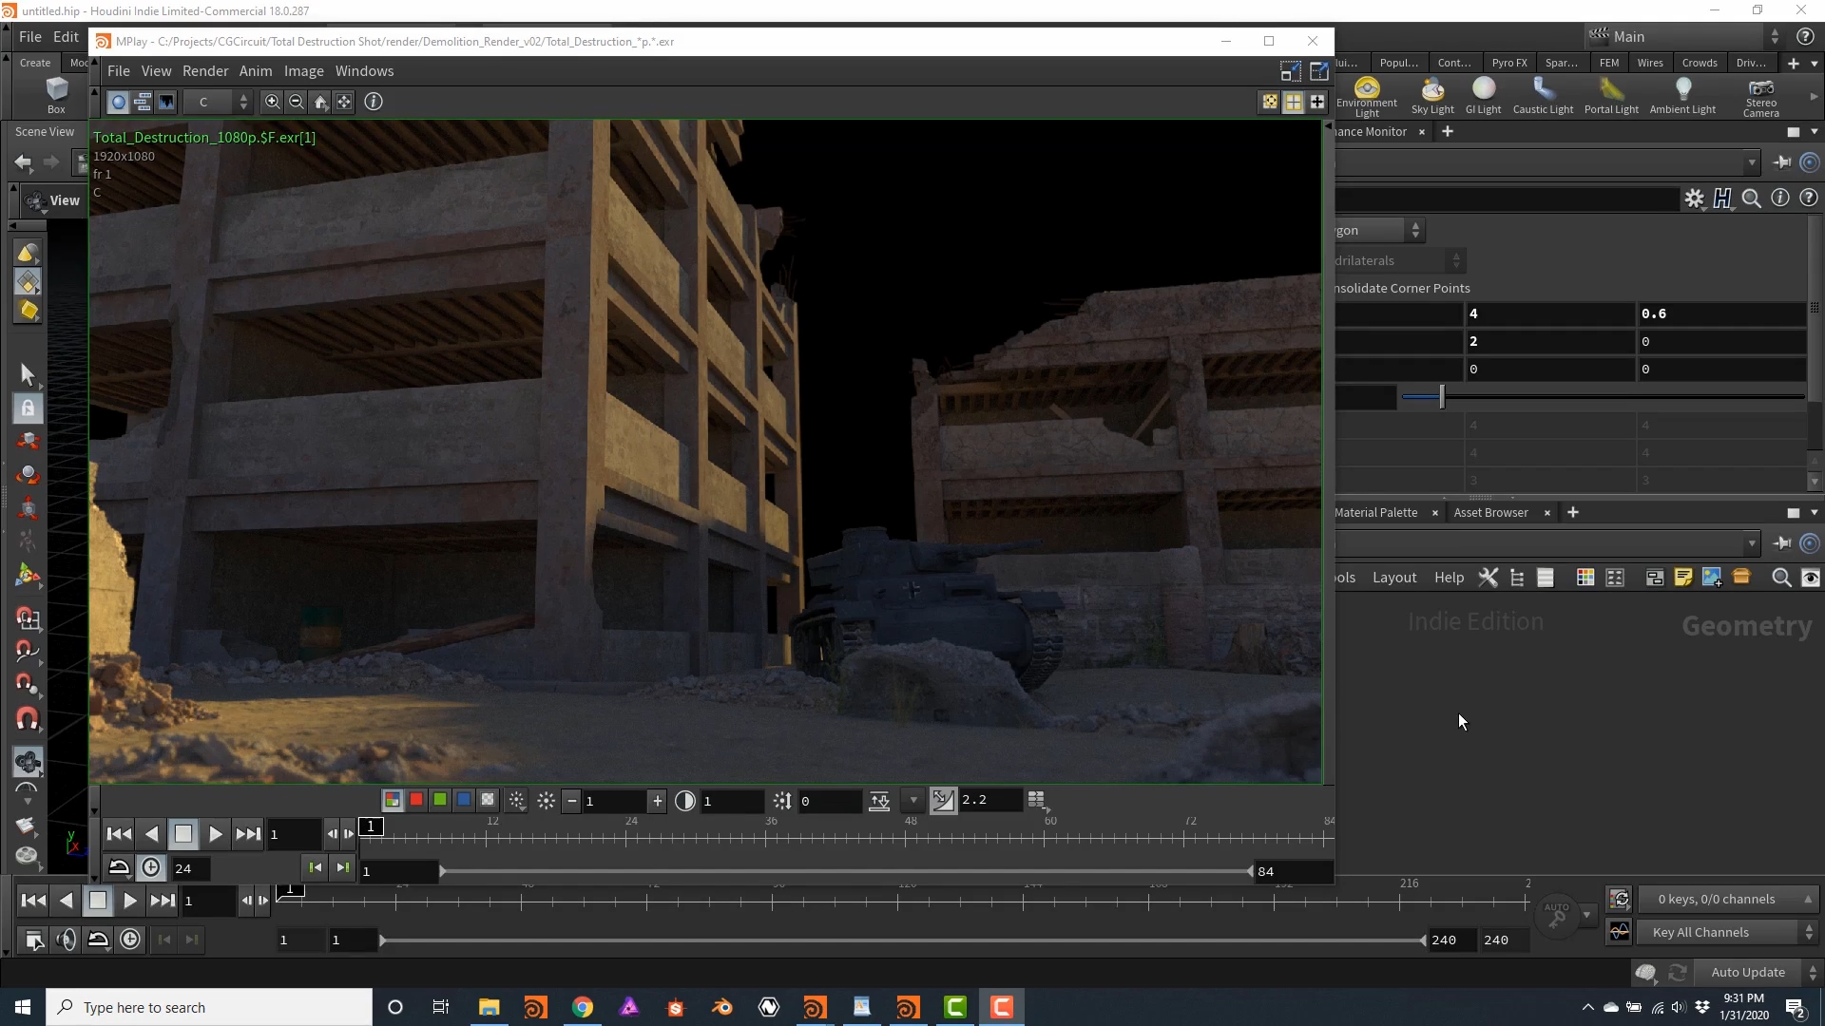The width and height of the screenshot is (1825, 1026).
Task: Toggle the alpha checkerboard channel display
Action: (x=488, y=800)
